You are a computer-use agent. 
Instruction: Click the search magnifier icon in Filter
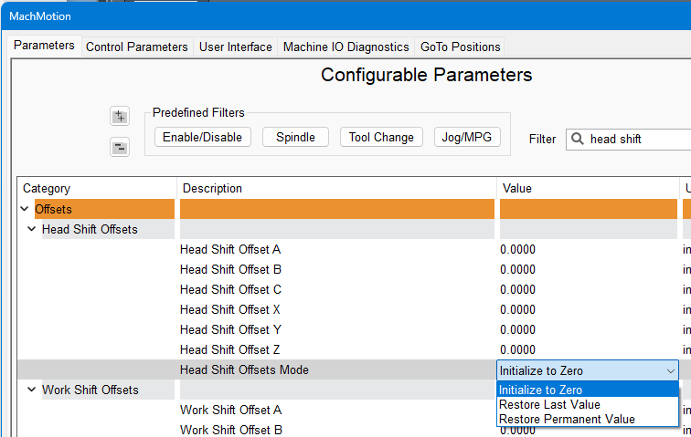point(578,140)
